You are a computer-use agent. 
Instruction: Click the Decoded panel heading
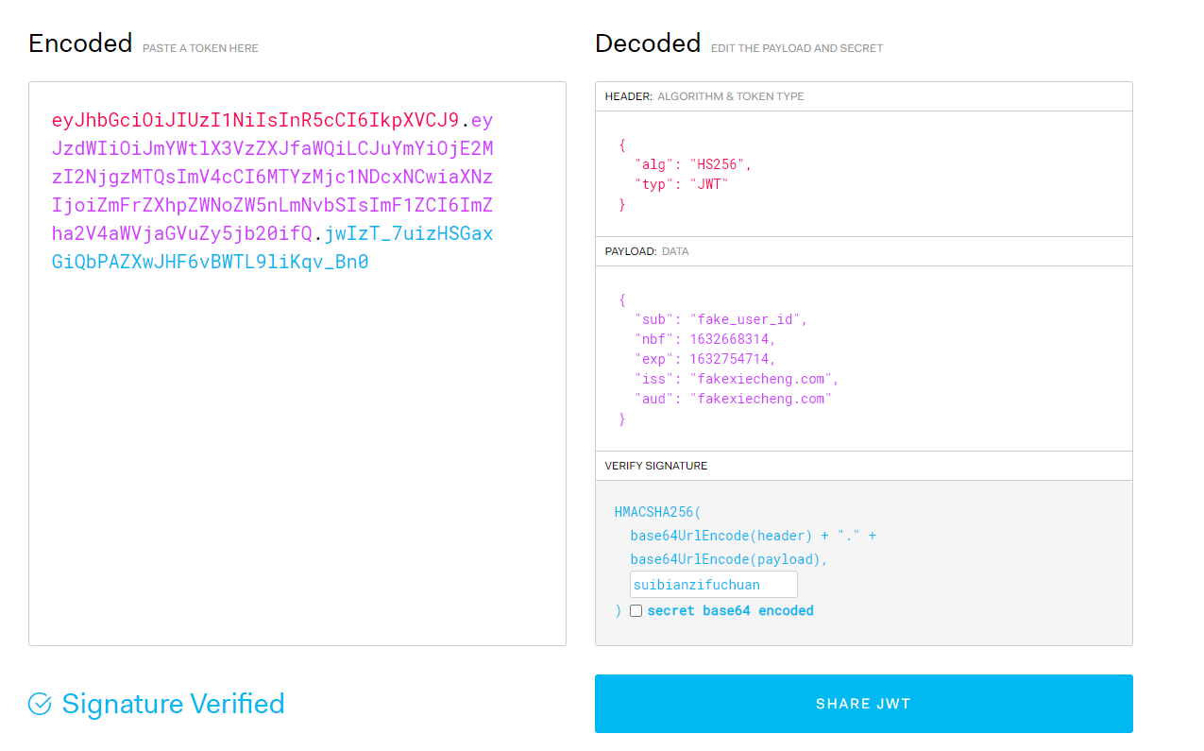click(x=648, y=43)
